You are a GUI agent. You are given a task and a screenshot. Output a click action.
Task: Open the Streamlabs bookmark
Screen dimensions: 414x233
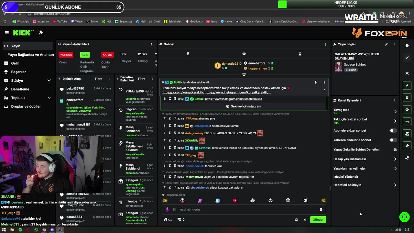[123, 22]
